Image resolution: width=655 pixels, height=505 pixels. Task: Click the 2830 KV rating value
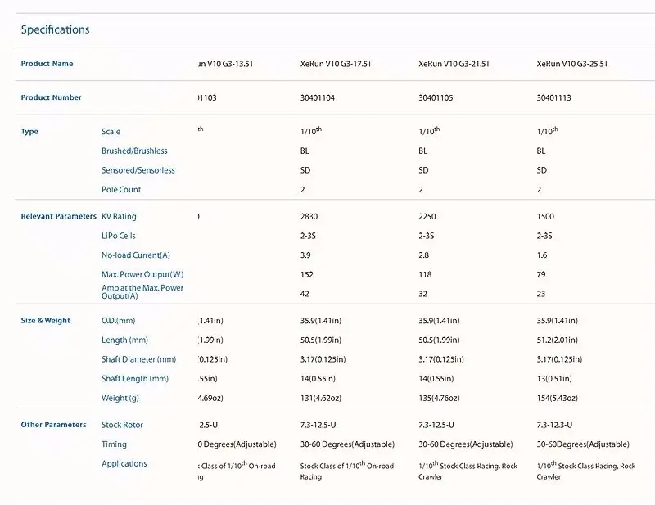[309, 216]
